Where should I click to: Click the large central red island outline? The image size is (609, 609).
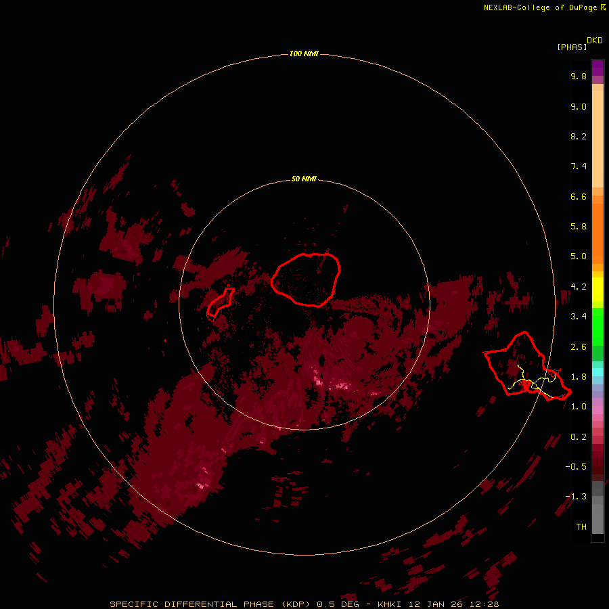coord(306,279)
